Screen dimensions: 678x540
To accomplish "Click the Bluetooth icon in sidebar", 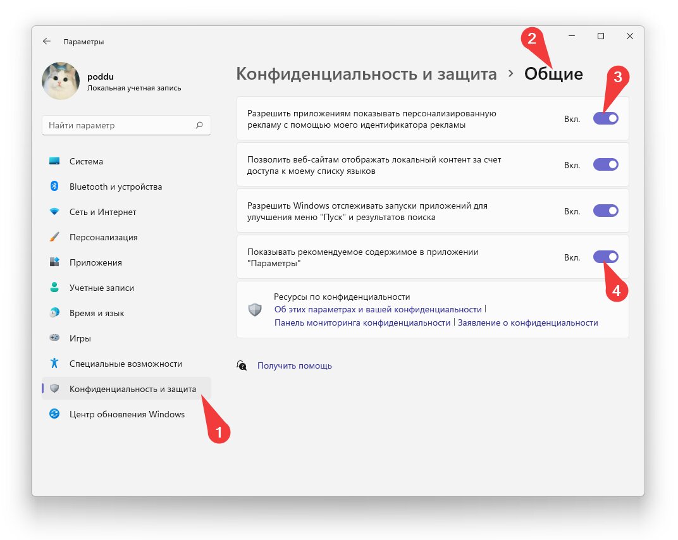I will (54, 187).
